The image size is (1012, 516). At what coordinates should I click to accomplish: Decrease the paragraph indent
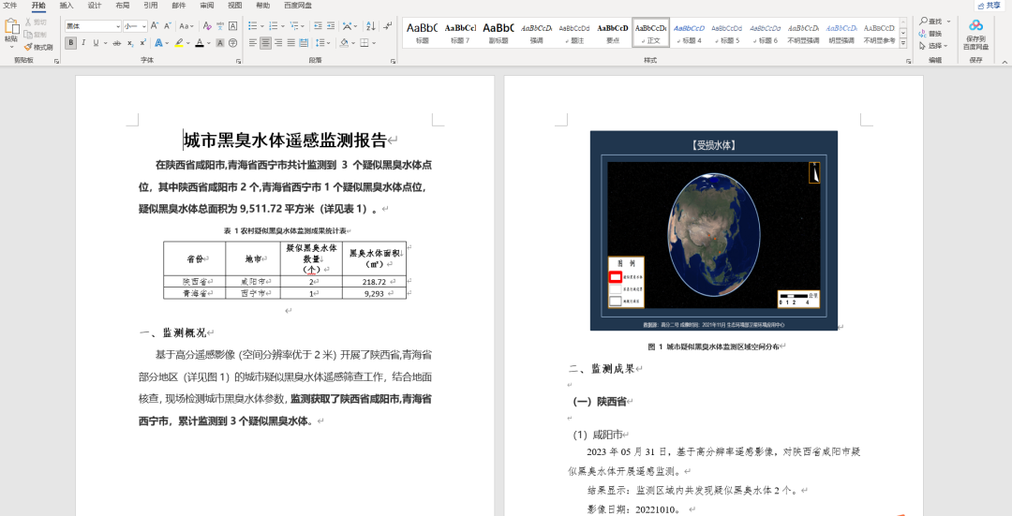[318, 26]
